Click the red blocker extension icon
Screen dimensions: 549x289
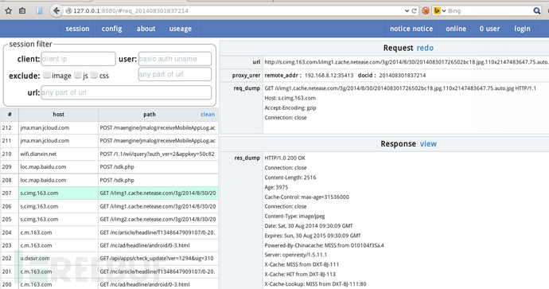point(426,11)
